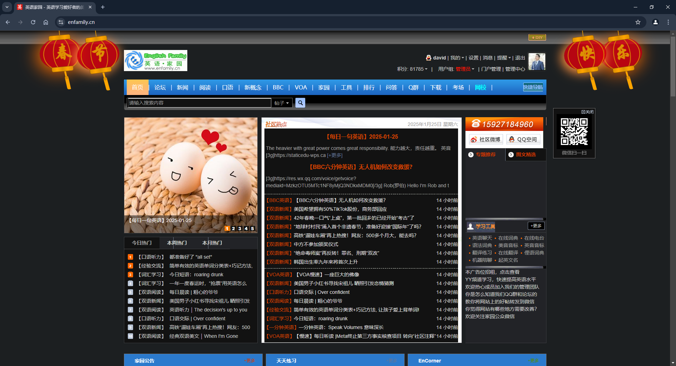The height and width of the screenshot is (366, 676).
Task: Click the English Family site logo
Action: click(155, 61)
